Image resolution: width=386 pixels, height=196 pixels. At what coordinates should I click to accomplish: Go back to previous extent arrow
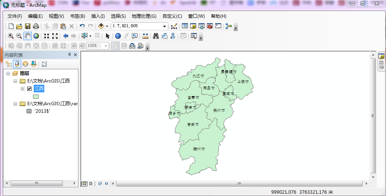click(x=66, y=36)
